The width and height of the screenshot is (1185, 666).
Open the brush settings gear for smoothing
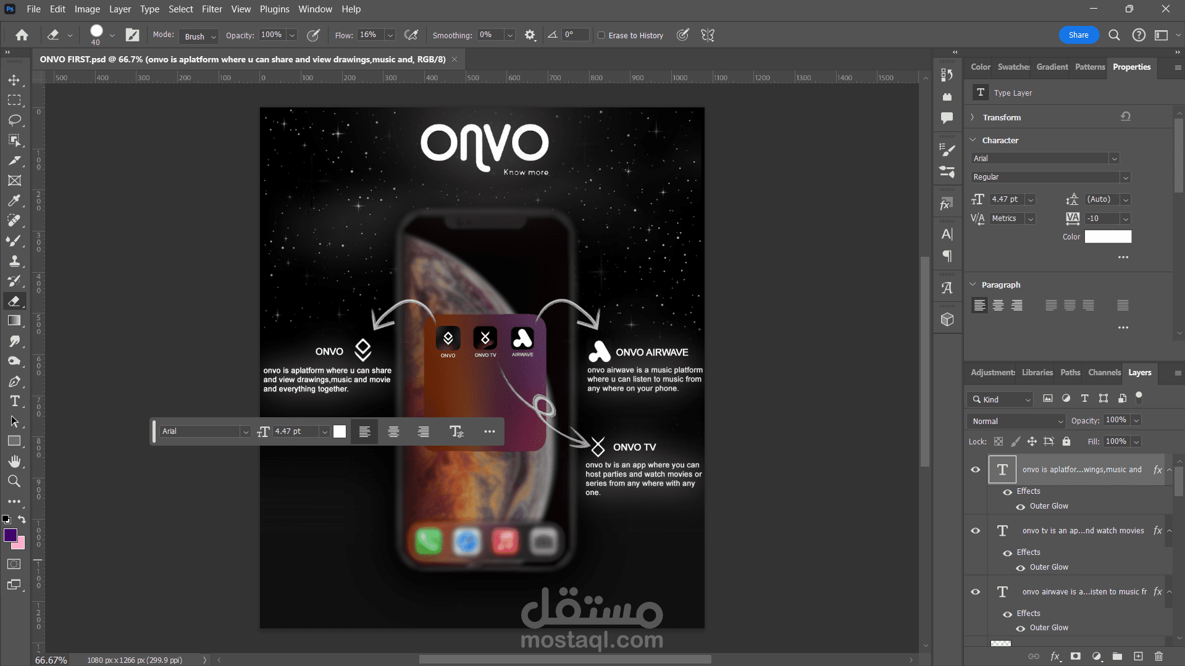coord(530,35)
